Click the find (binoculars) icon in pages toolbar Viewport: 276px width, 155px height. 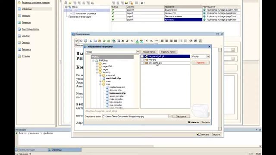tap(142, 3)
